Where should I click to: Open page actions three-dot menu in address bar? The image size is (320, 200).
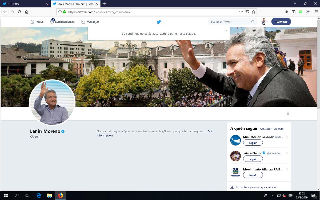click(x=241, y=12)
